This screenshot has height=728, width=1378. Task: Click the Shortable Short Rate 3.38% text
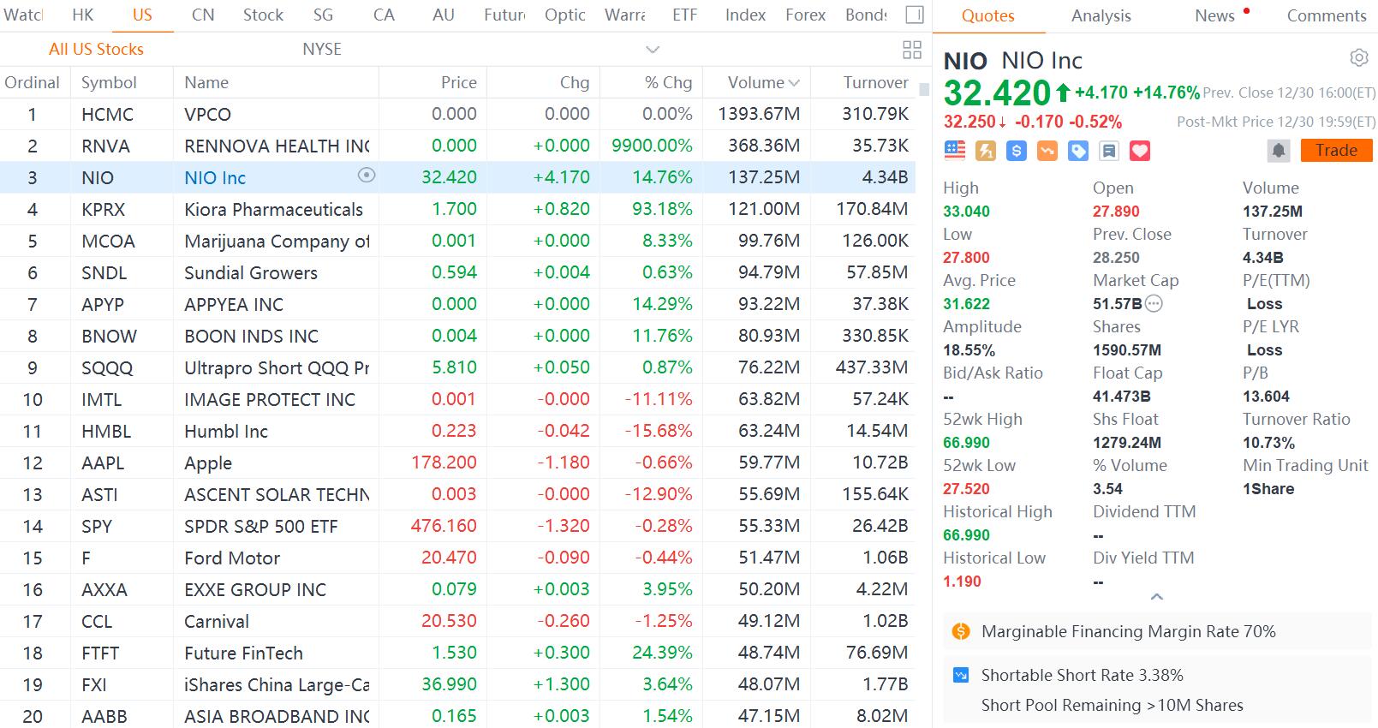[1083, 675]
